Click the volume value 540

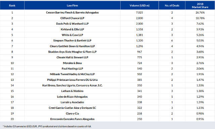pos(140,69)
